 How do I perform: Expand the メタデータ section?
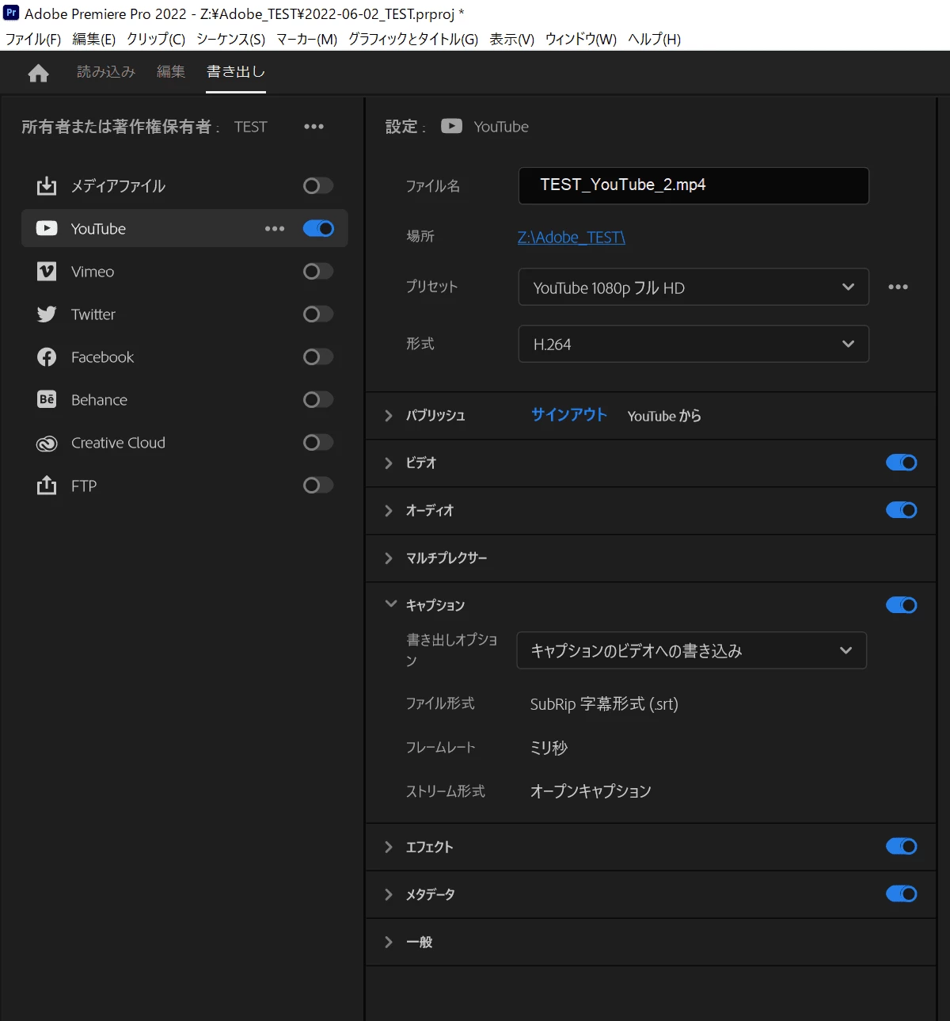[389, 894]
